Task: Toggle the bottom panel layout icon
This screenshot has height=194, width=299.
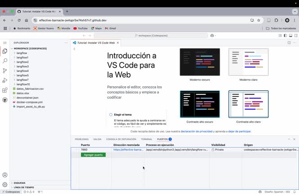Action: click(290, 35)
